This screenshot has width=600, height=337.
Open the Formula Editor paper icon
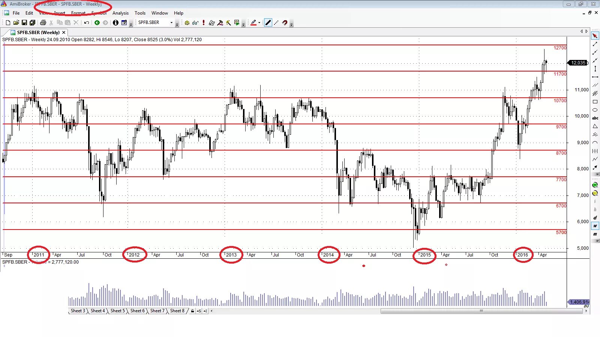coord(212,23)
